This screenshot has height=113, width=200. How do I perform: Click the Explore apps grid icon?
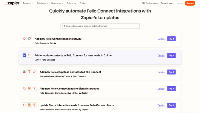pyautogui.click(x=143, y=3)
